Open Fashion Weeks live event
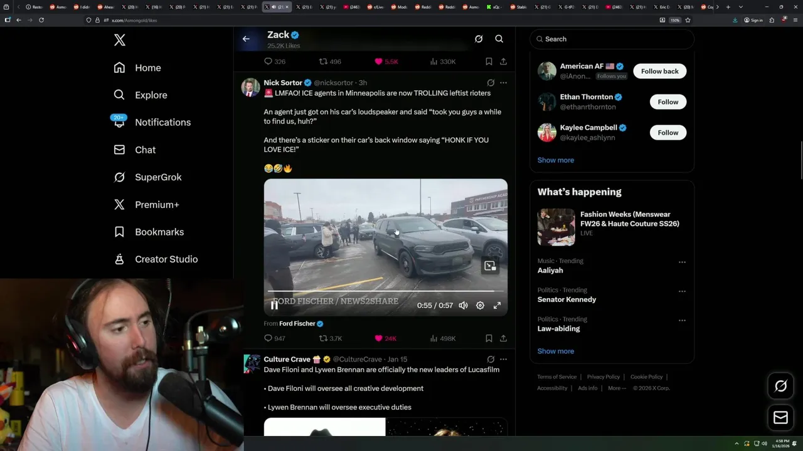This screenshot has height=451, width=803. tap(612, 227)
